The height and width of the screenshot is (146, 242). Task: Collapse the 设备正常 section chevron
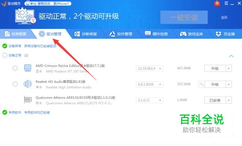coord(231,56)
